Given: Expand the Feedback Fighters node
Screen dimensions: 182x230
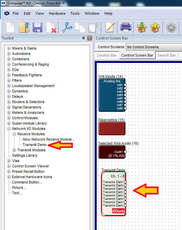Looking at the screenshot, I should 9,75.
